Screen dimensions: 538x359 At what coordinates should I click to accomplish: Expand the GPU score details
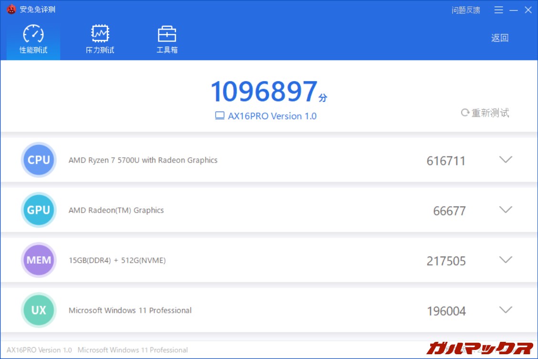(506, 210)
